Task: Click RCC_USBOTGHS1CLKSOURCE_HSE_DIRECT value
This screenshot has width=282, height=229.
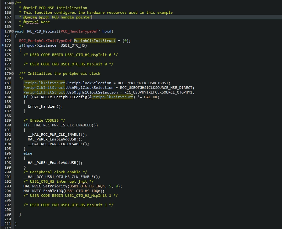Action: pyautogui.click(x=156, y=88)
